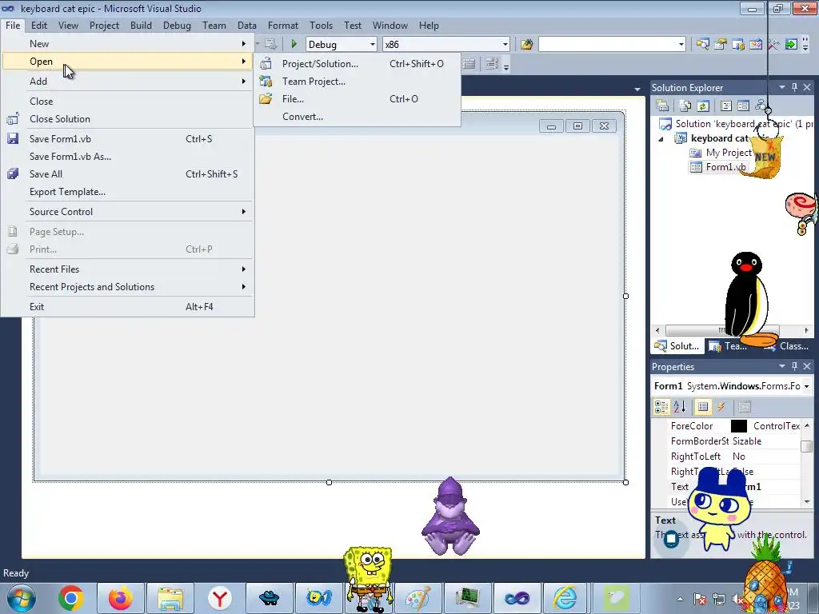Click Start Debugging green play icon
Viewport: 819px width, 614px height.
point(294,45)
